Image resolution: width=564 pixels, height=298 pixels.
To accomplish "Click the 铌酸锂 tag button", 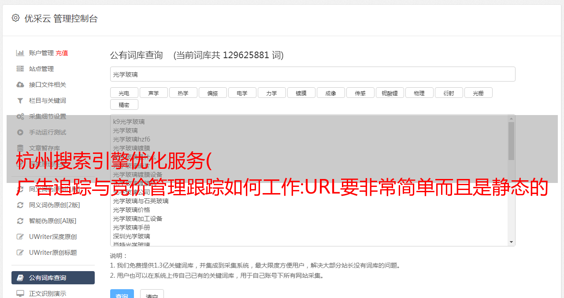I will coord(390,93).
